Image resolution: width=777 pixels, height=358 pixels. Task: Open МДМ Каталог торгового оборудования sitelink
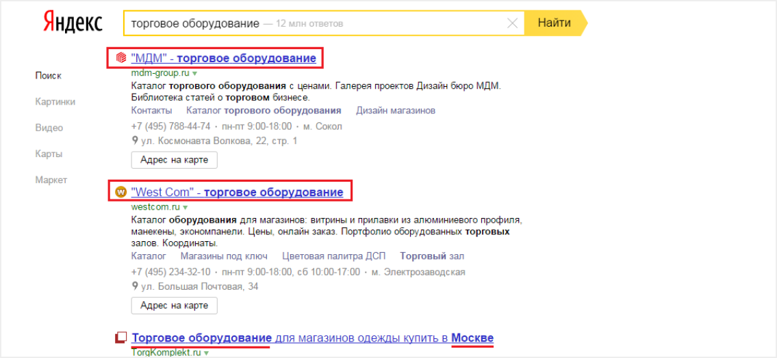(264, 110)
